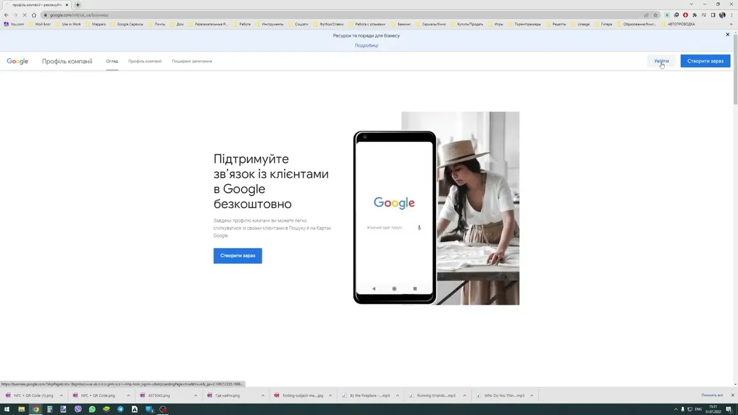738x415 pixels.
Task: Open the Google Сервисы bookmarks folder
Action: pos(126,24)
